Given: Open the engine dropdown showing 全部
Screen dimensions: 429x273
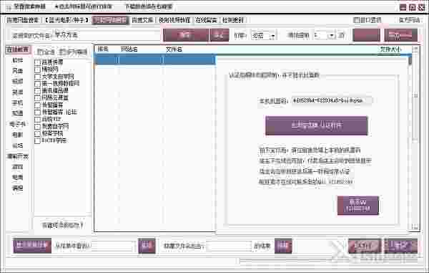Looking at the screenshot, I should (x=263, y=35).
